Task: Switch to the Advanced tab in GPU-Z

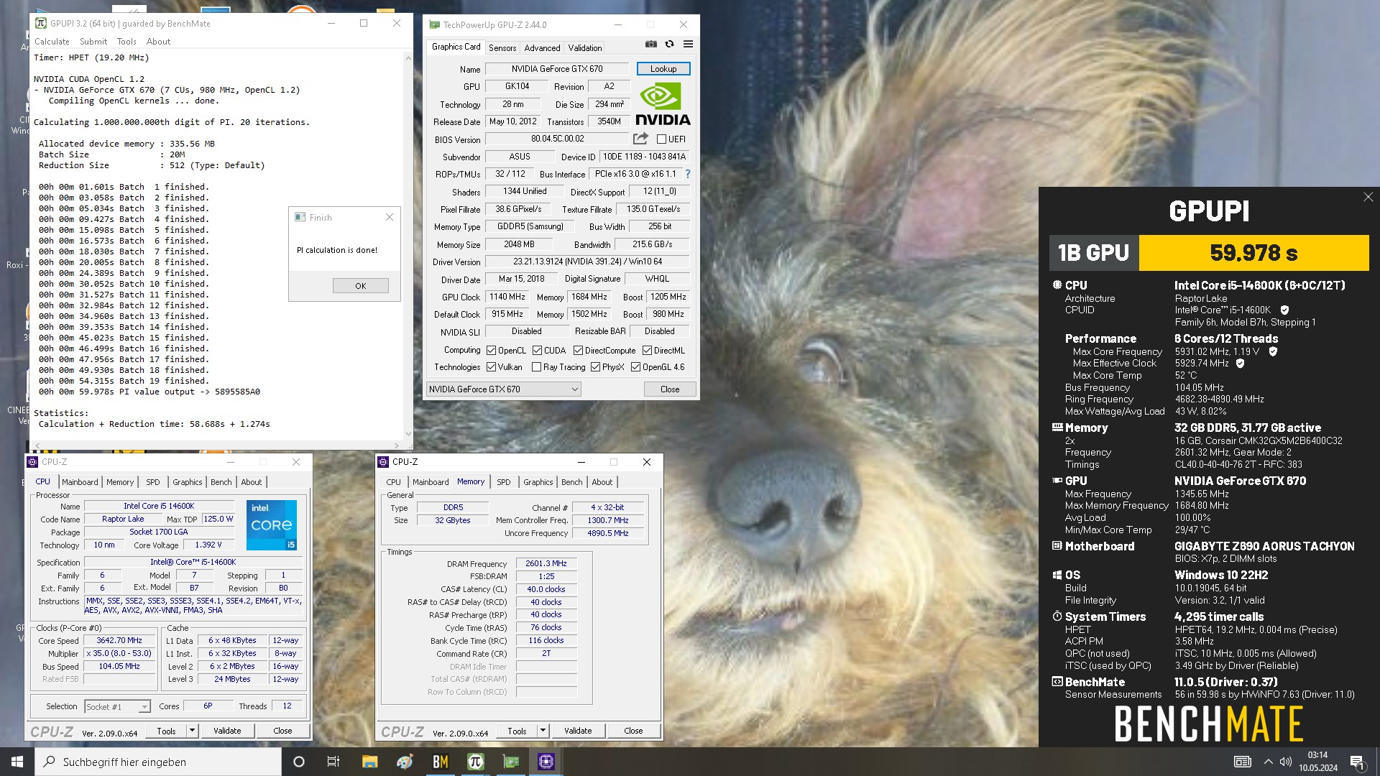Action: [542, 48]
